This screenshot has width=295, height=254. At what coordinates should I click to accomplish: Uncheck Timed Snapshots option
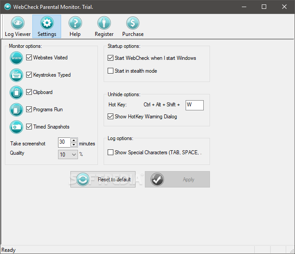[x=29, y=126]
